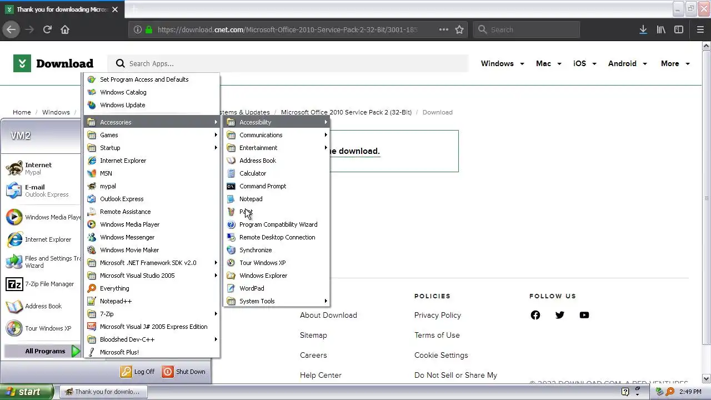The height and width of the screenshot is (400, 711).
Task: Click the Notepad++ icon
Action: click(x=92, y=301)
